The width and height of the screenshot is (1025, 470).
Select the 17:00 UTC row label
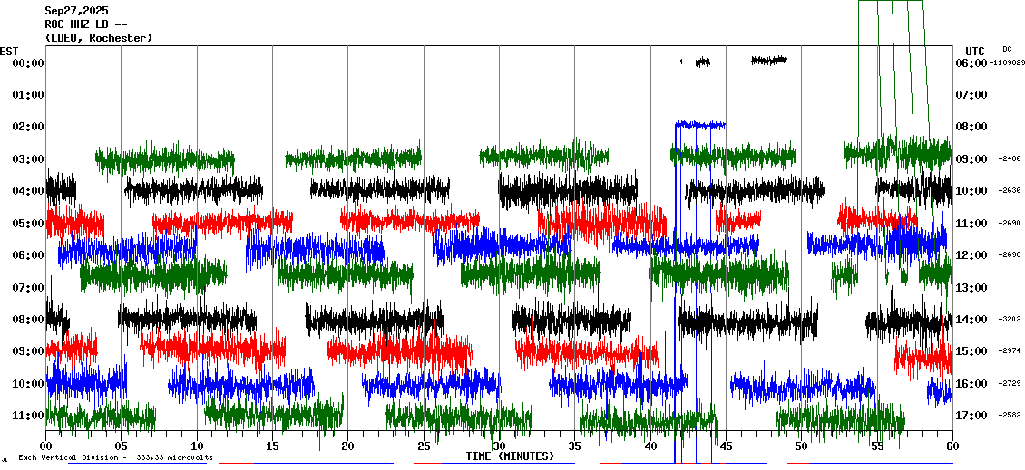pyautogui.click(x=971, y=416)
